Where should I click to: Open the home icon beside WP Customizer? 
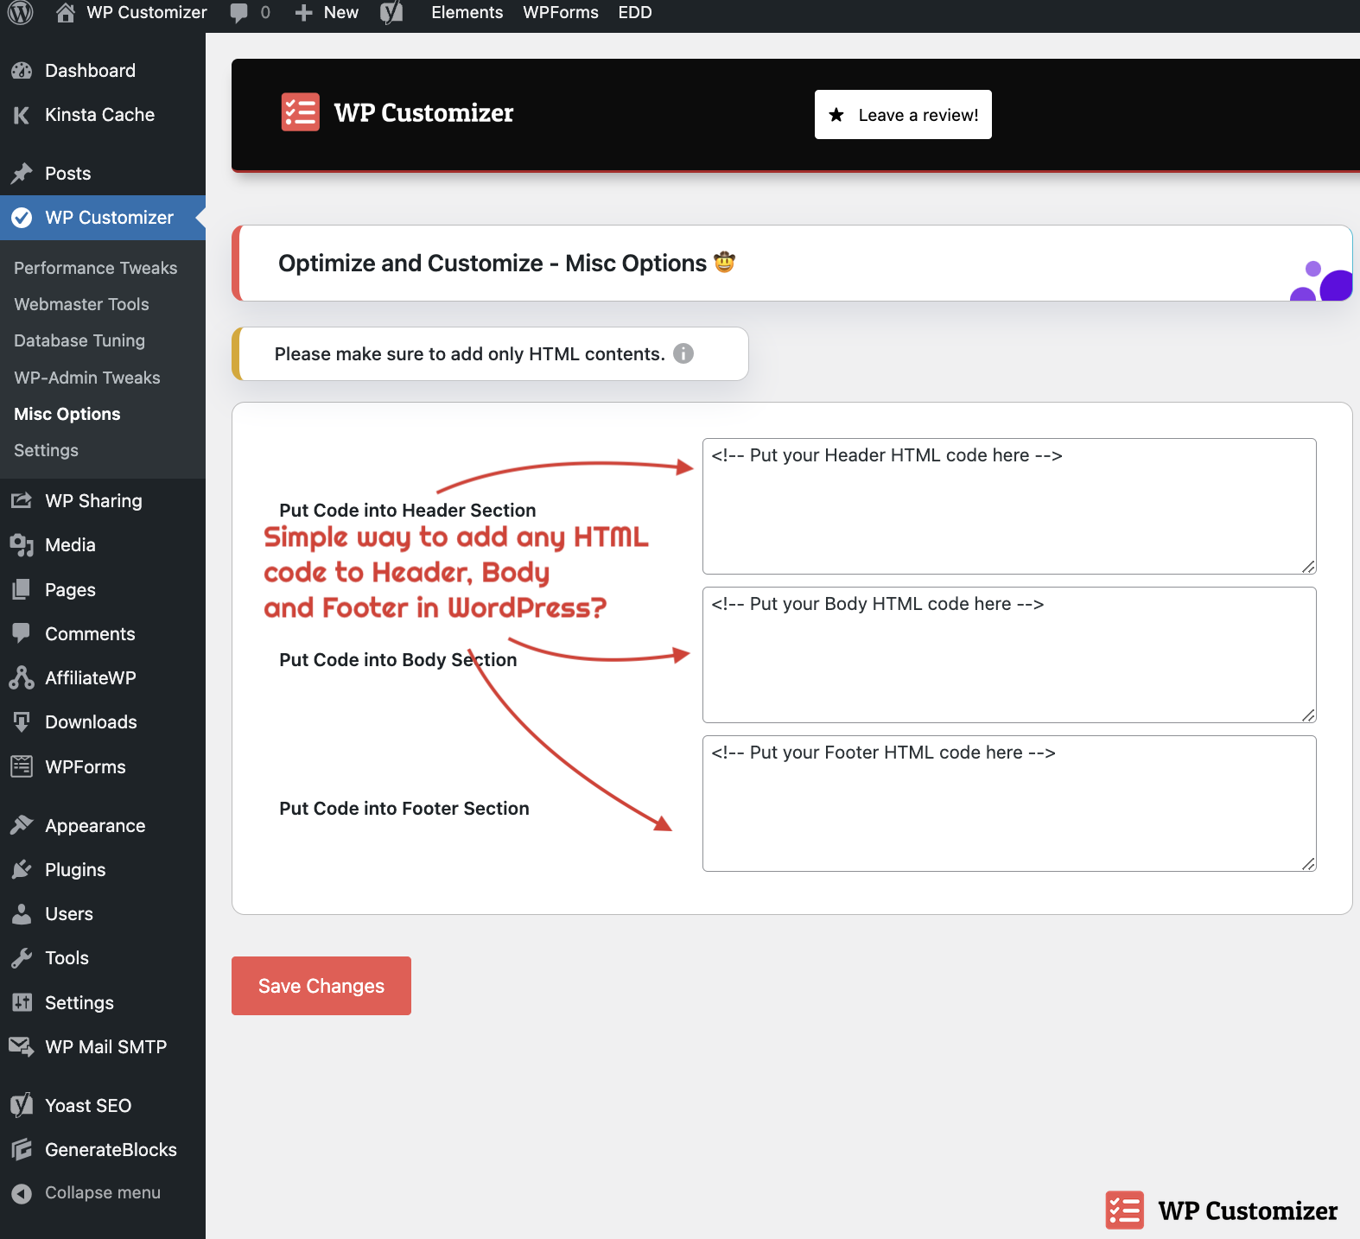click(66, 12)
